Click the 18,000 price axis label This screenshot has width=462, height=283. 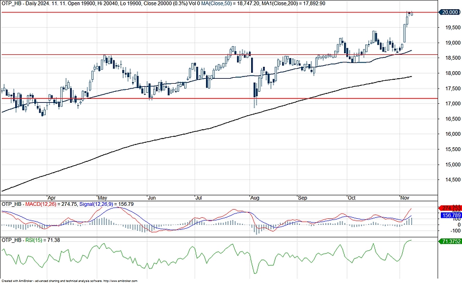[453, 73]
